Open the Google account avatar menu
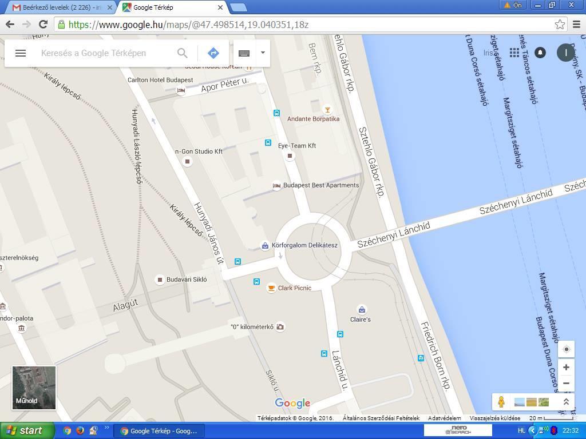This screenshot has height=439, width=586. [566, 53]
